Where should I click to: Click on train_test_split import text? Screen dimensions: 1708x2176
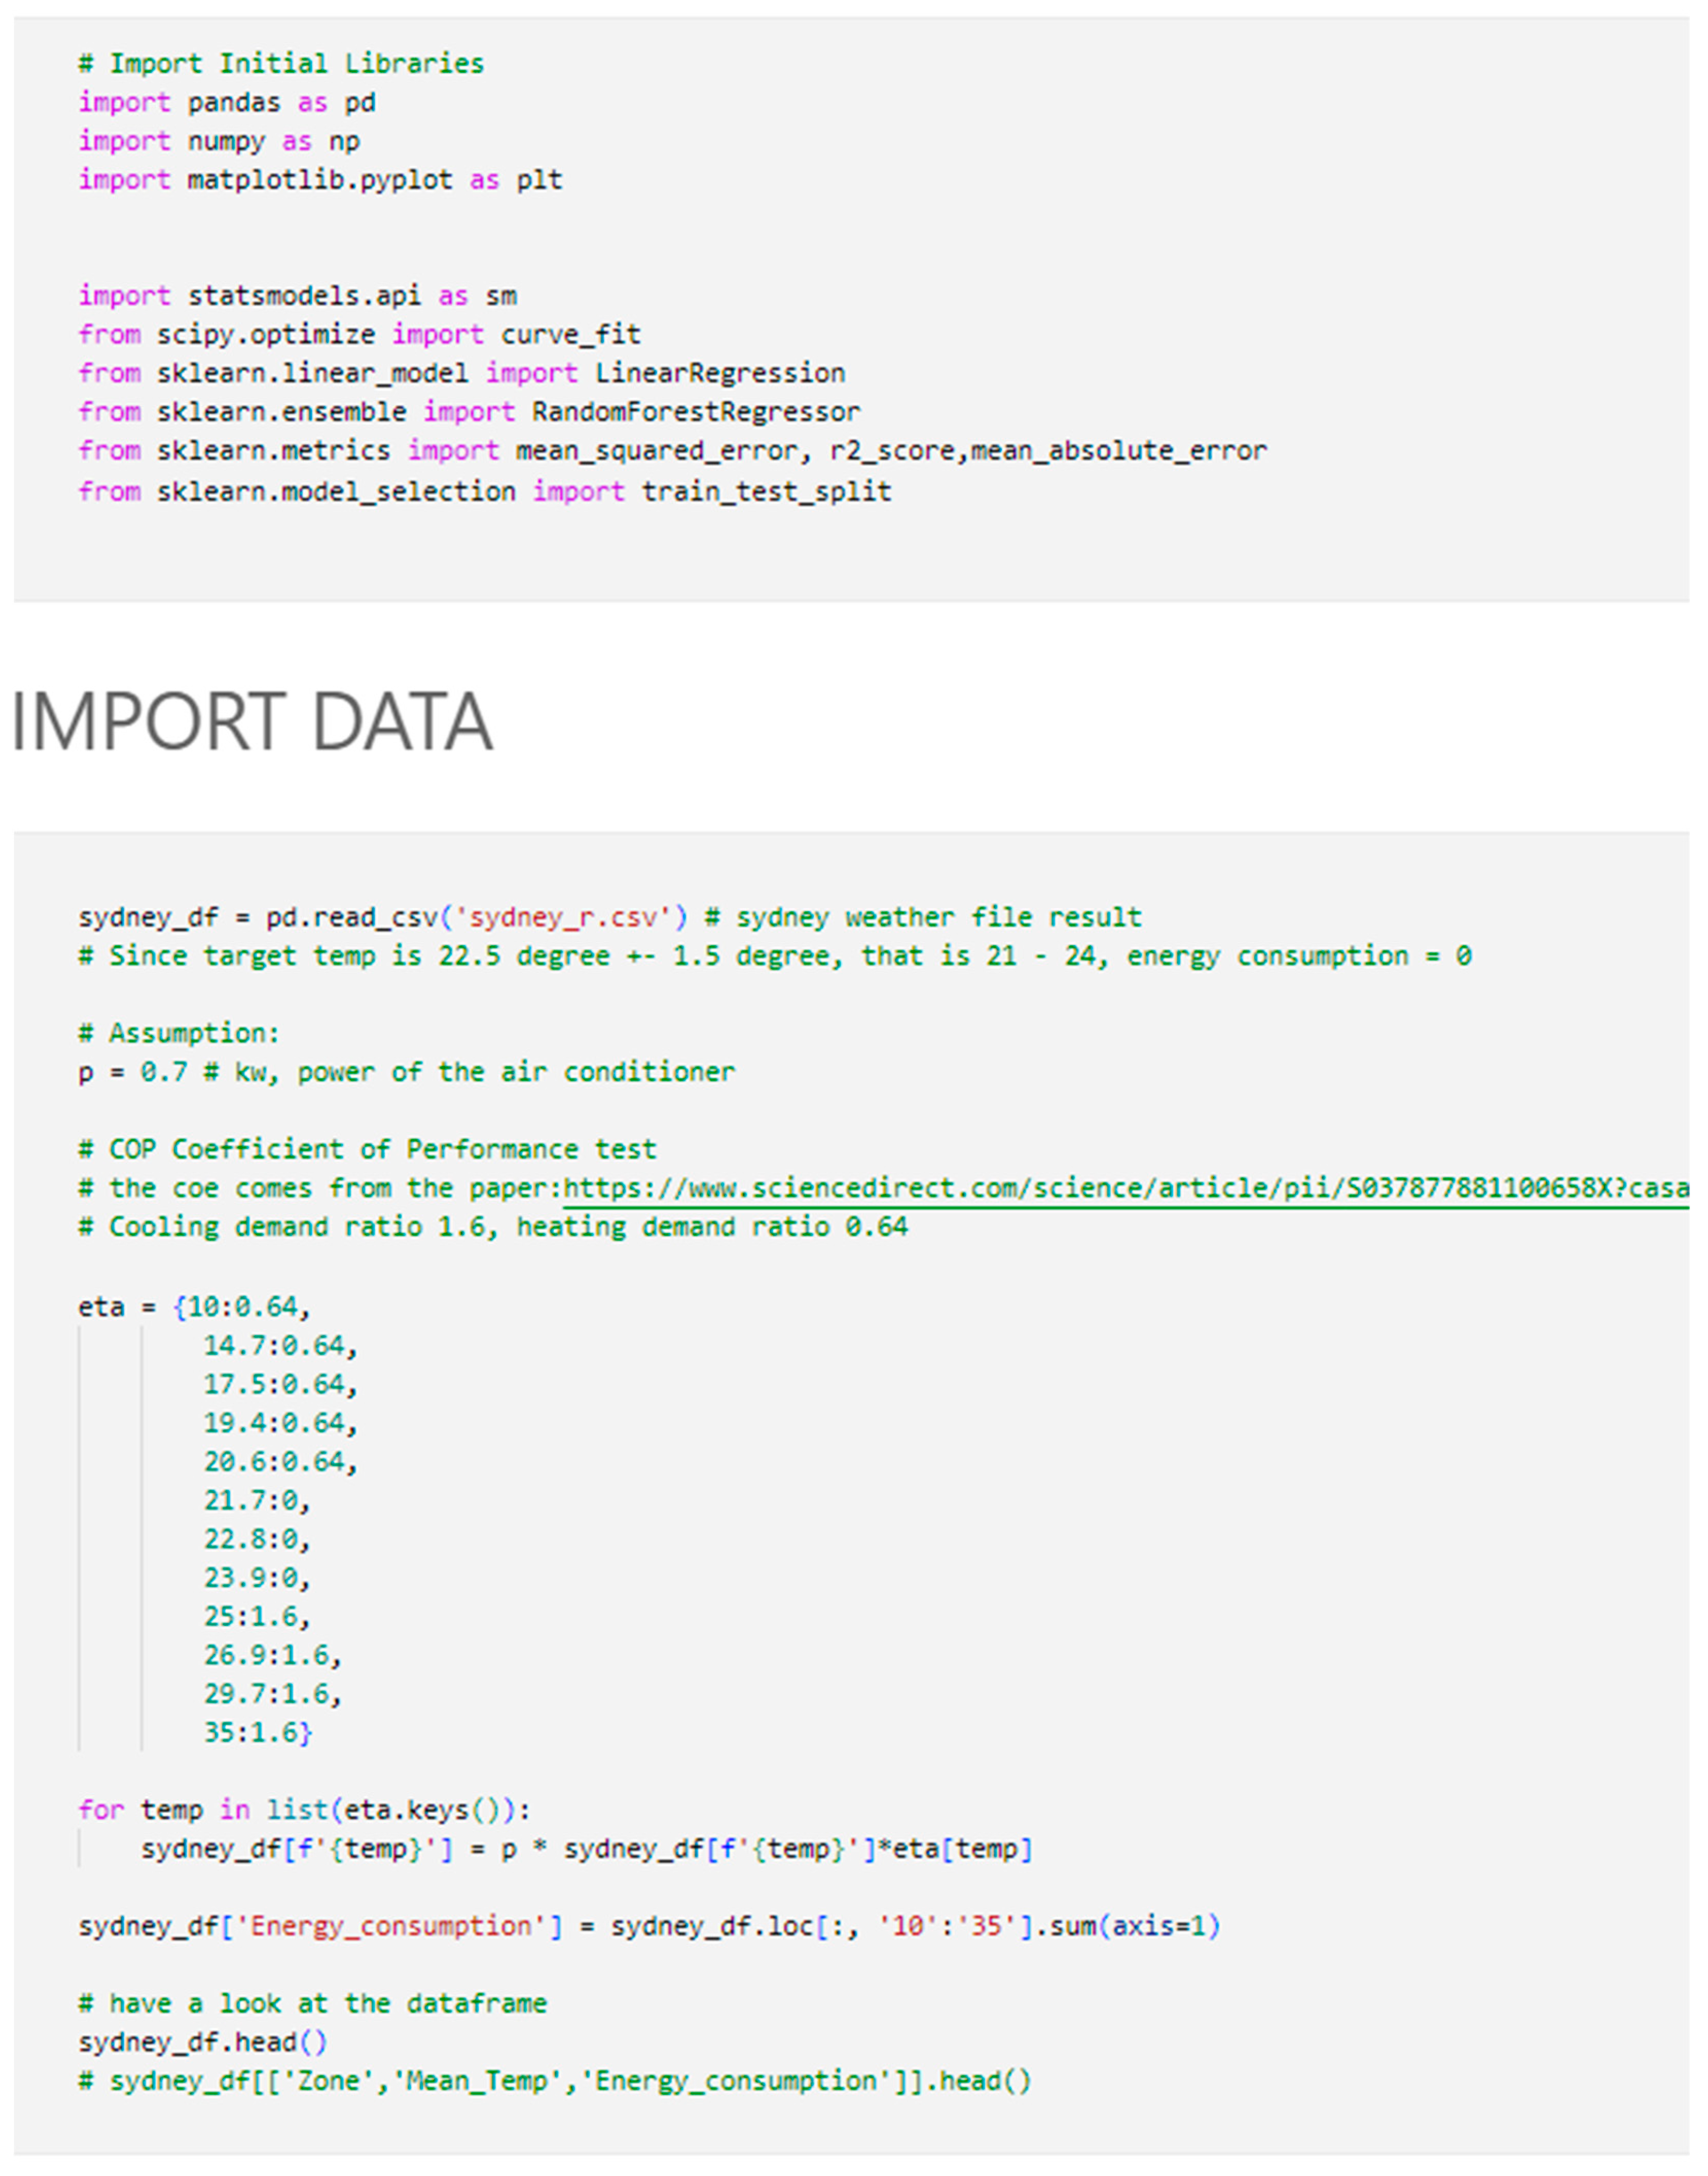pos(765,491)
